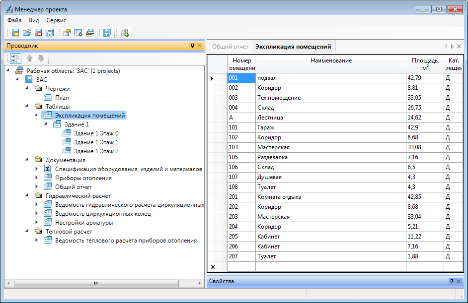Collapse the Таблицы folder
The width and height of the screenshot is (468, 303).
pos(27,106)
